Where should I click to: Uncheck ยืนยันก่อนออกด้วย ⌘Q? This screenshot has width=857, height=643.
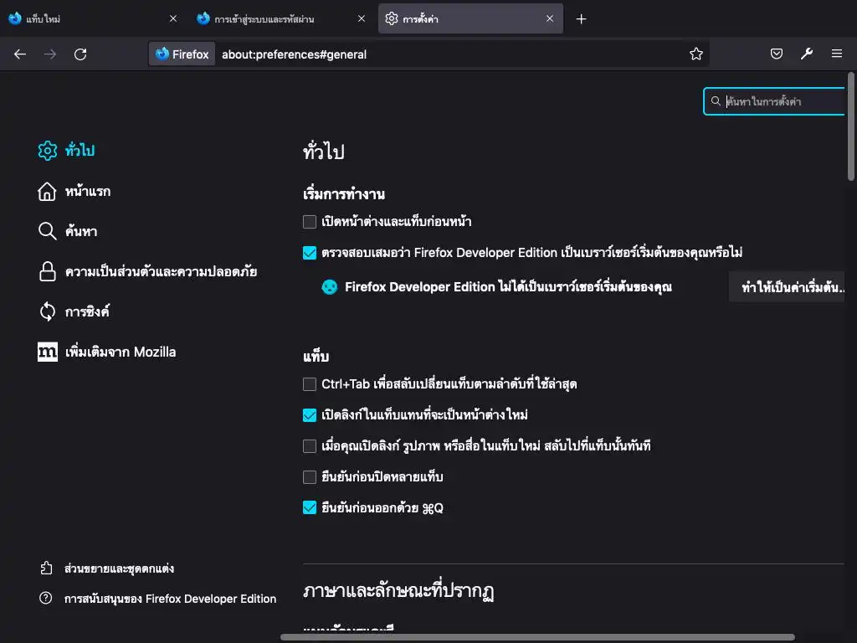click(x=310, y=507)
